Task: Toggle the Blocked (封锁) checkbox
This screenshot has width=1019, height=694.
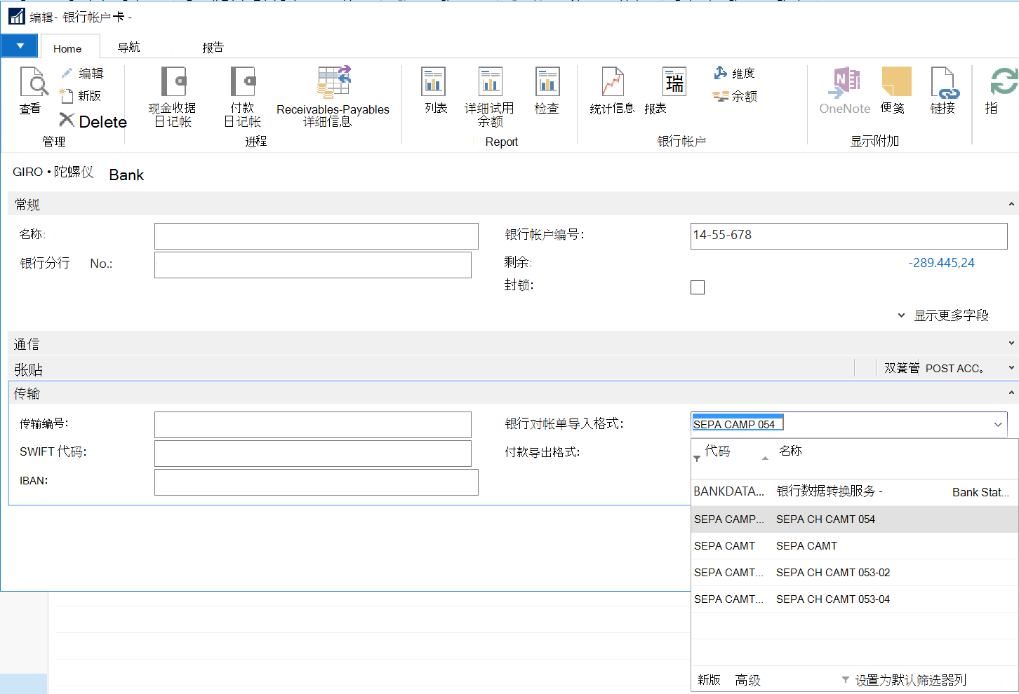Action: tap(698, 287)
